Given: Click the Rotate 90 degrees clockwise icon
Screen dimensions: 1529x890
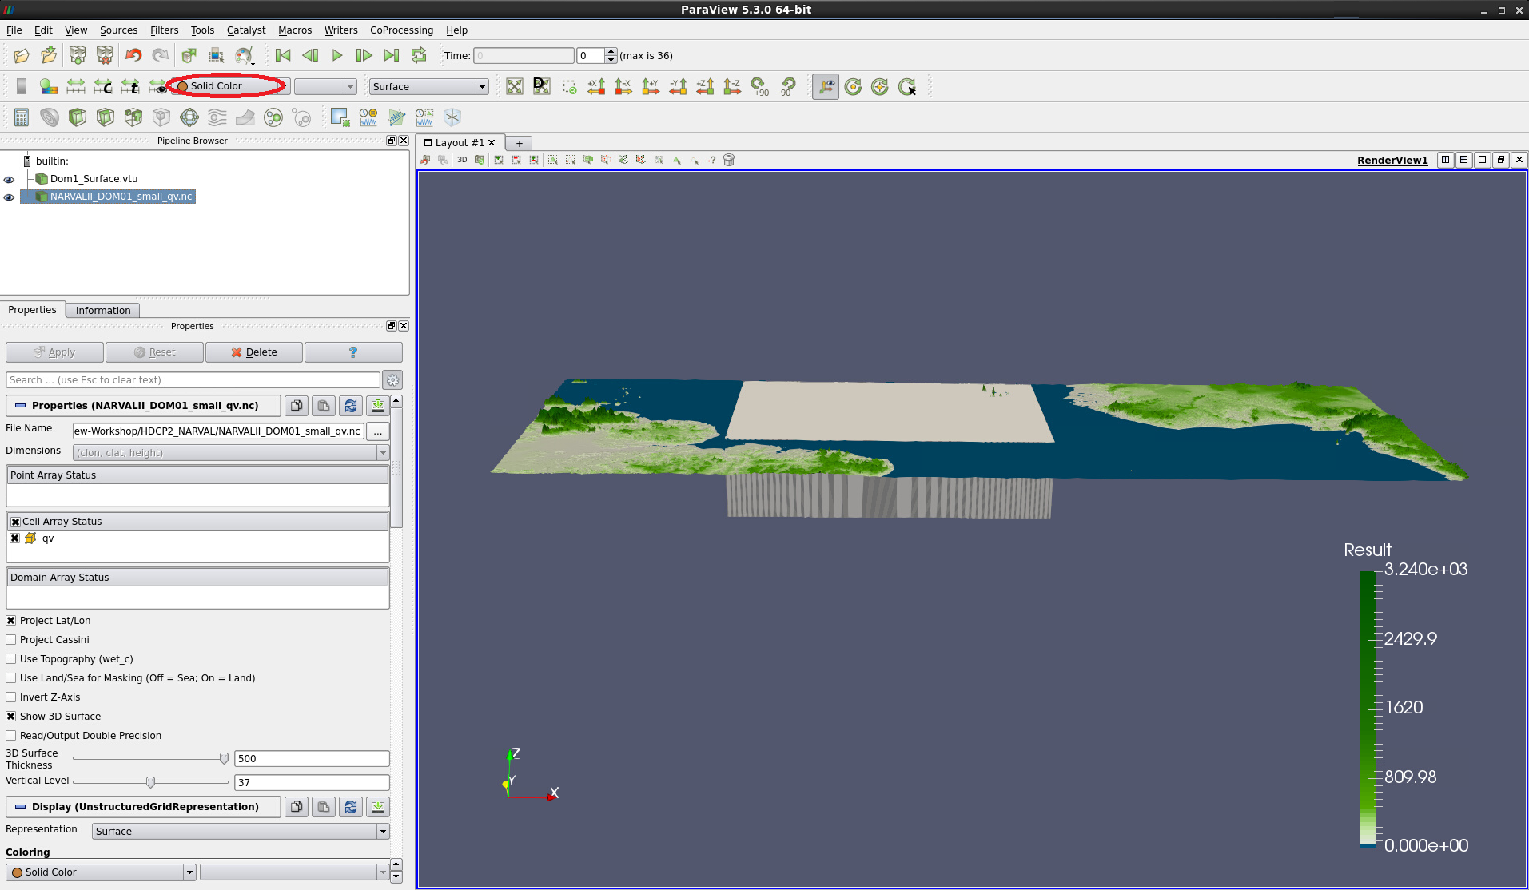Looking at the screenshot, I should click(x=759, y=86).
